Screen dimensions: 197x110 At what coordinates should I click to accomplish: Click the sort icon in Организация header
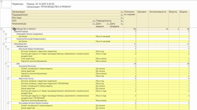pyautogui.click(x=122, y=12)
